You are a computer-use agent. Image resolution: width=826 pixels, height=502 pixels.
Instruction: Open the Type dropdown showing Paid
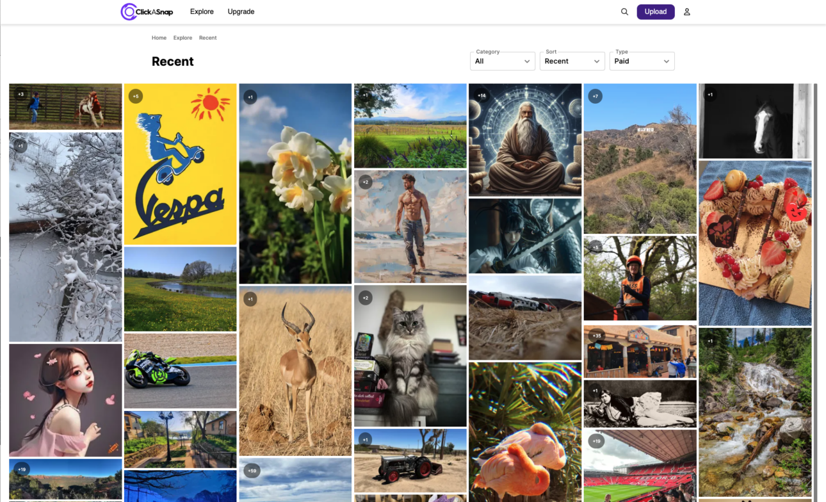pos(642,61)
